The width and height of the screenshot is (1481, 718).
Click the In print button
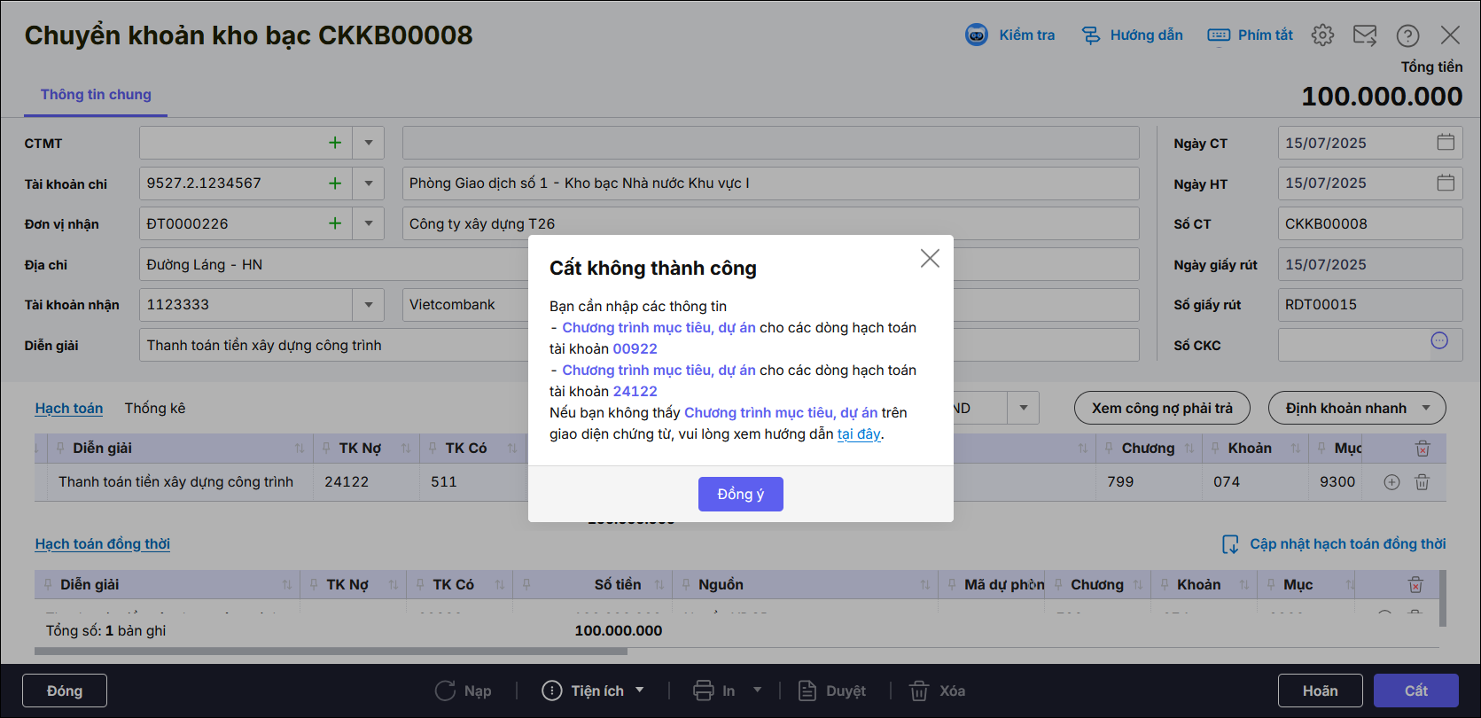pyautogui.click(x=714, y=691)
